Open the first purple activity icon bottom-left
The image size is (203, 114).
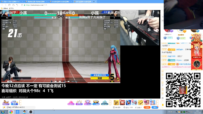(x=6, y=103)
